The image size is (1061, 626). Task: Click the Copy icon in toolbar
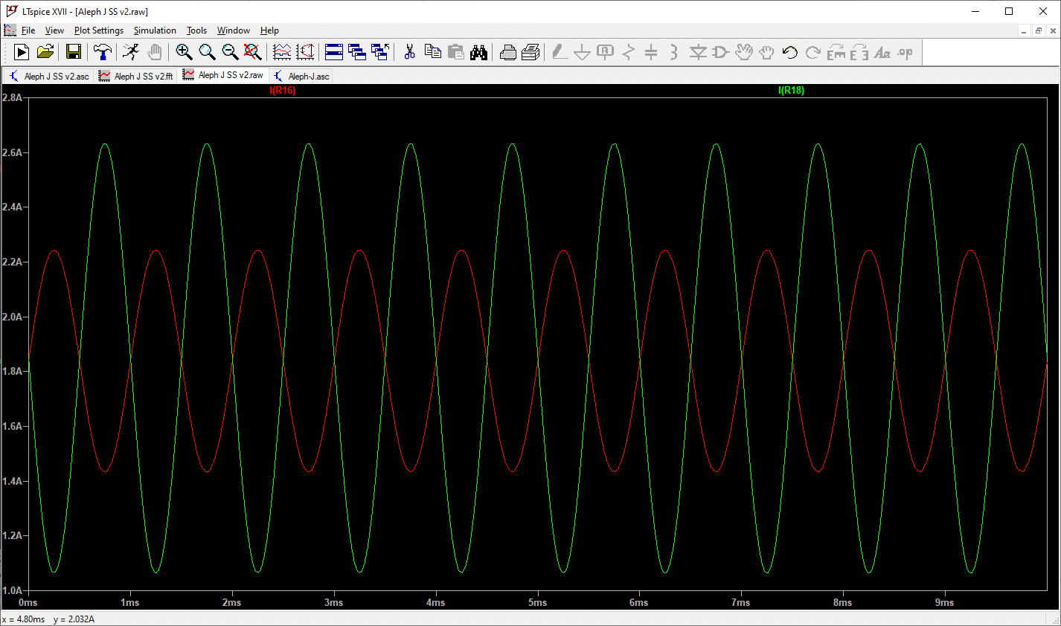point(432,52)
